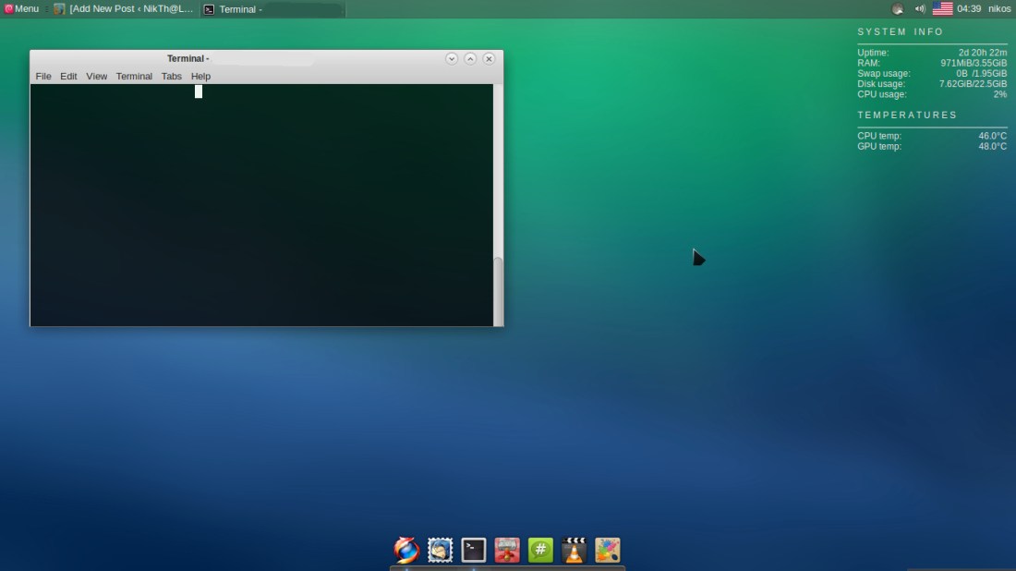Image resolution: width=1016 pixels, height=571 pixels.
Task: Expand the Help menu in Terminal
Action: 200,76
